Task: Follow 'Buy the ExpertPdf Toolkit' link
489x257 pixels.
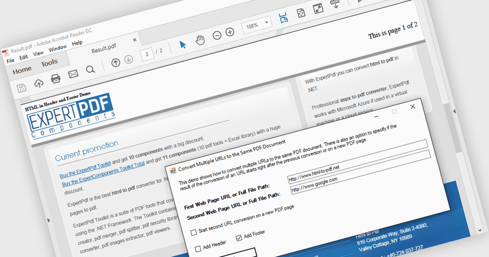Action: pos(86,170)
